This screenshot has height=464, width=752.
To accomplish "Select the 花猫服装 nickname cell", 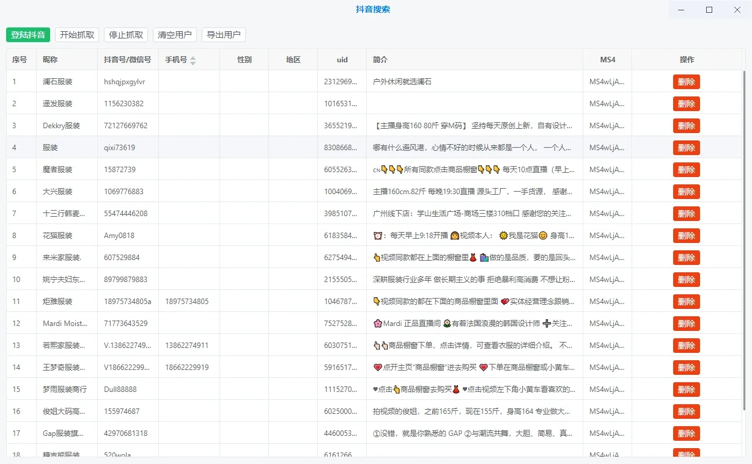I will (x=67, y=236).
